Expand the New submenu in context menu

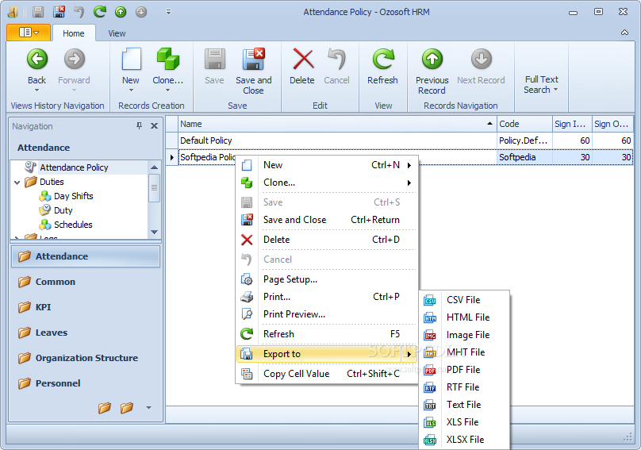pos(327,165)
